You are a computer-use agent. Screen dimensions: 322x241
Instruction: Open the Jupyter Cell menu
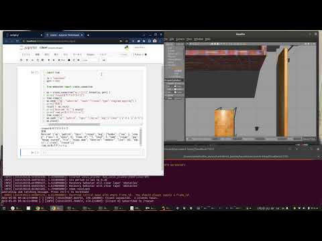(66, 54)
